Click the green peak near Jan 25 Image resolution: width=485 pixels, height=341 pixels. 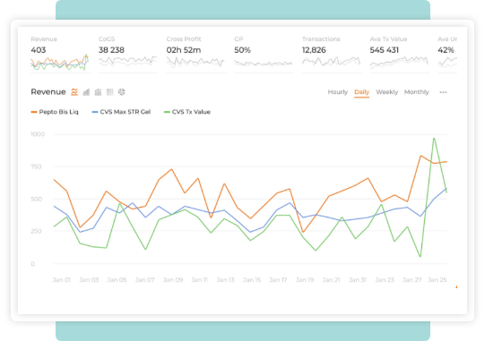(434, 139)
